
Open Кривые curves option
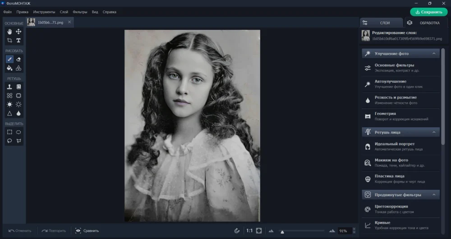[400, 225]
